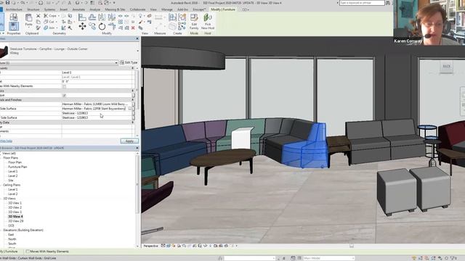Image resolution: width=465 pixels, height=261 pixels.
Task: Select the Copy tool in Modify panel
Action: pyautogui.click(x=92, y=26)
